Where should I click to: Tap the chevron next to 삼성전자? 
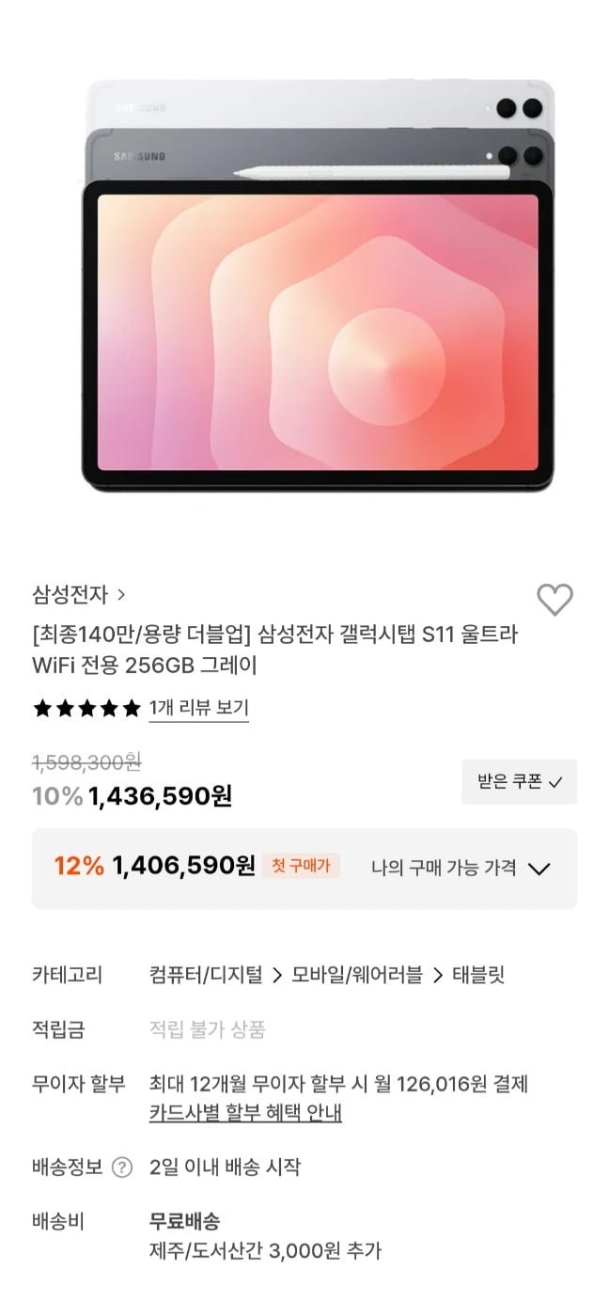point(121,594)
